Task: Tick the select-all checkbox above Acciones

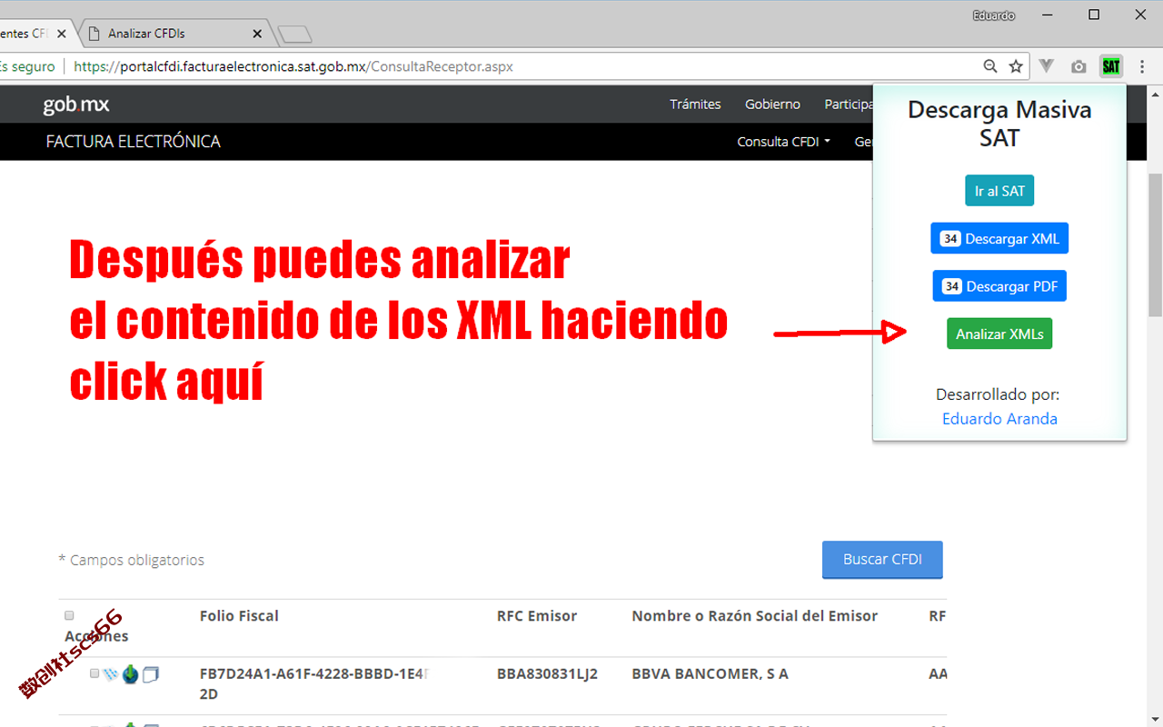Action: 69,615
